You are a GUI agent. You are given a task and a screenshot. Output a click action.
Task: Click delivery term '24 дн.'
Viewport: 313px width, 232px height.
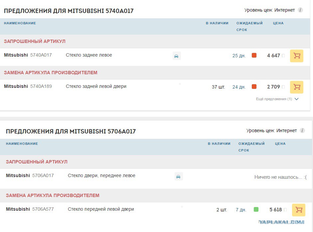239,87
